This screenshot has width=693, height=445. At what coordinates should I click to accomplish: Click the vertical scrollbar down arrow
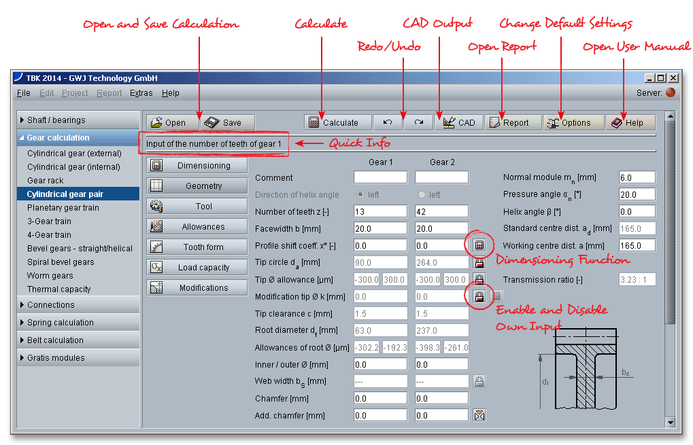(x=671, y=422)
